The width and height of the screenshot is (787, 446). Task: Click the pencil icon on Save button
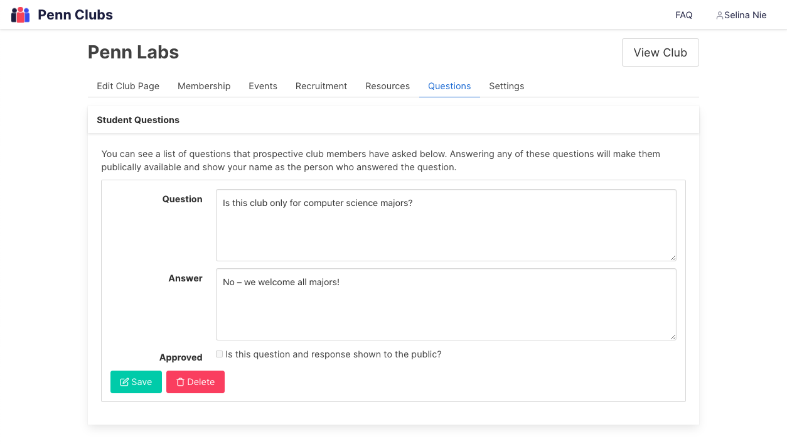coord(124,382)
